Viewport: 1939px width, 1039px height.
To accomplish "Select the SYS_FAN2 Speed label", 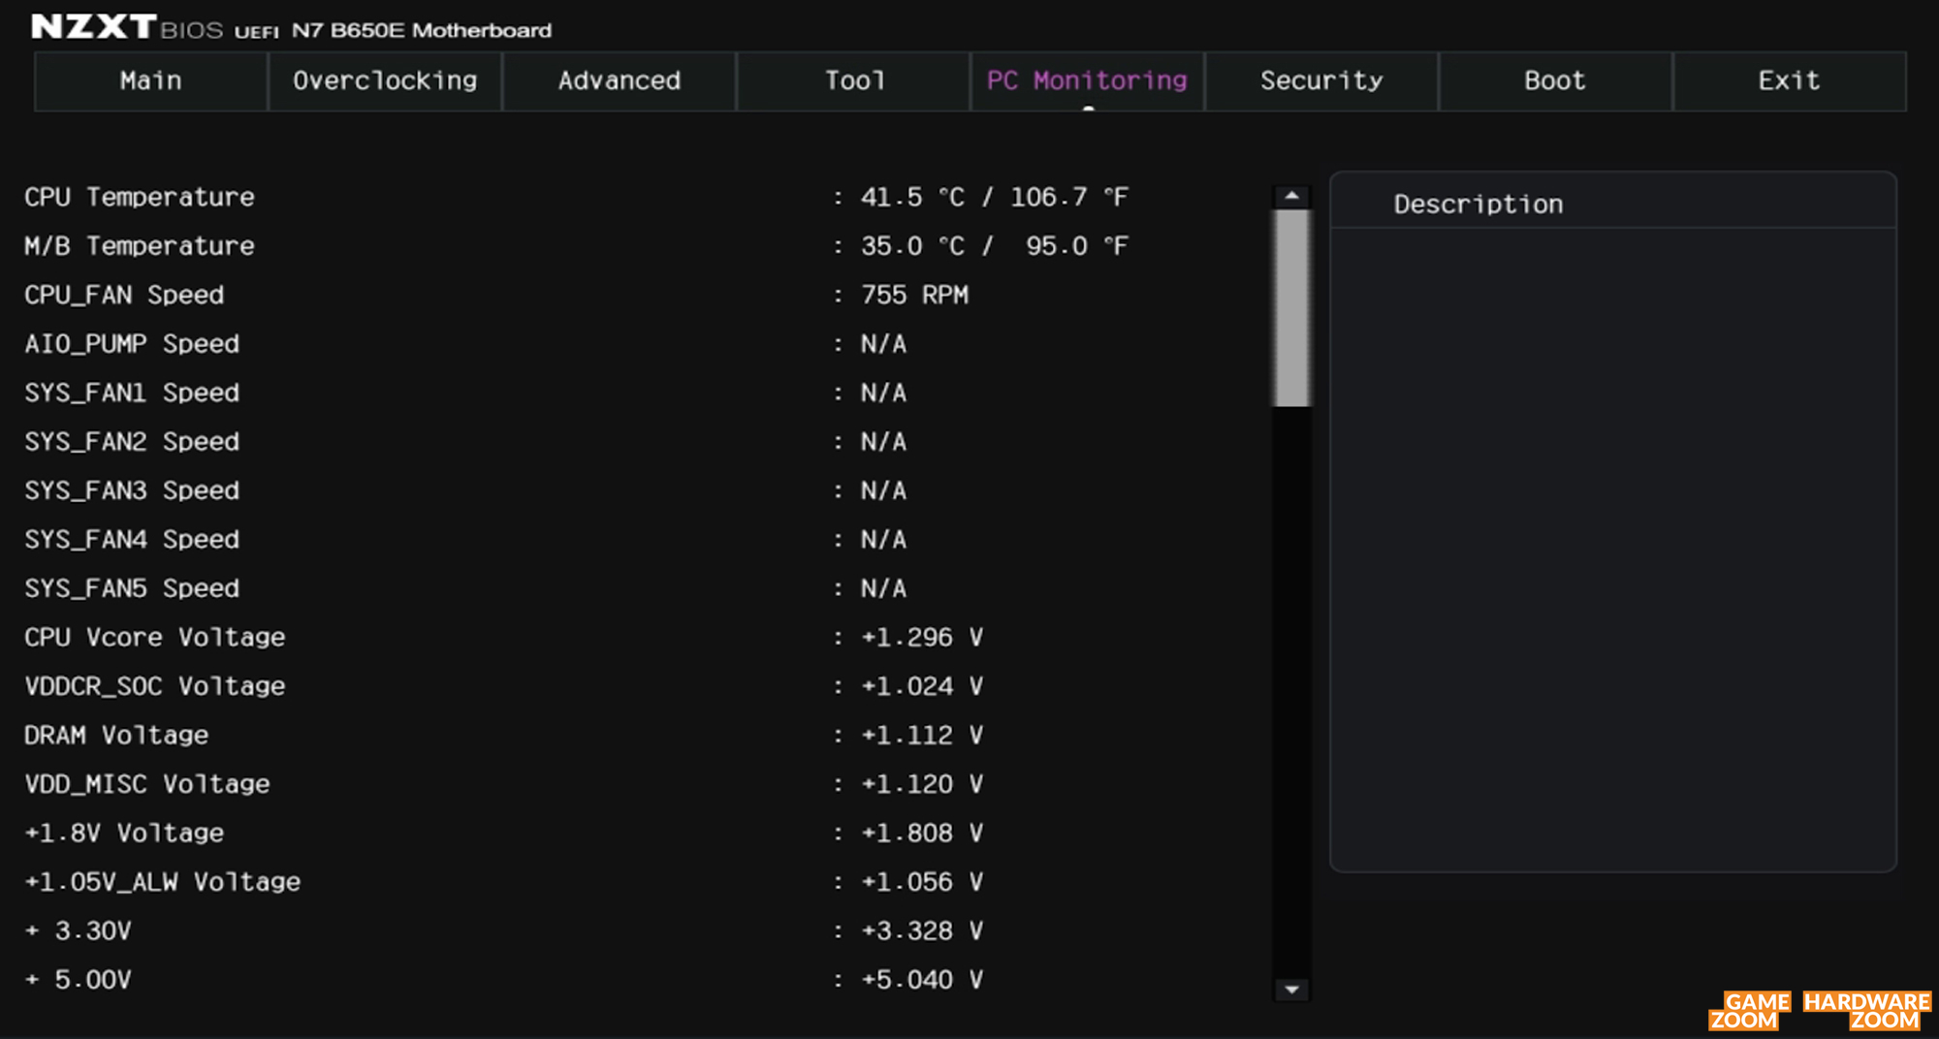I will click(x=132, y=442).
